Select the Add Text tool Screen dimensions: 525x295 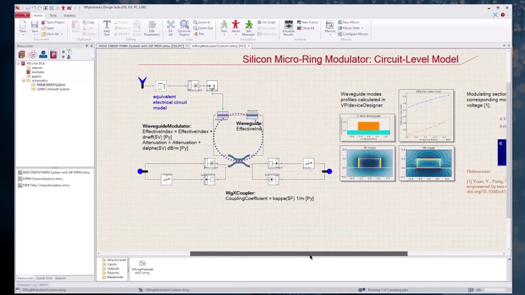click(107, 27)
